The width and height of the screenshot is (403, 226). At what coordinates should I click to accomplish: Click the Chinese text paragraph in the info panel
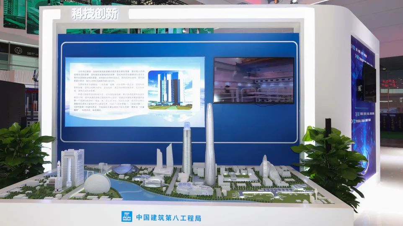[x=109, y=91]
